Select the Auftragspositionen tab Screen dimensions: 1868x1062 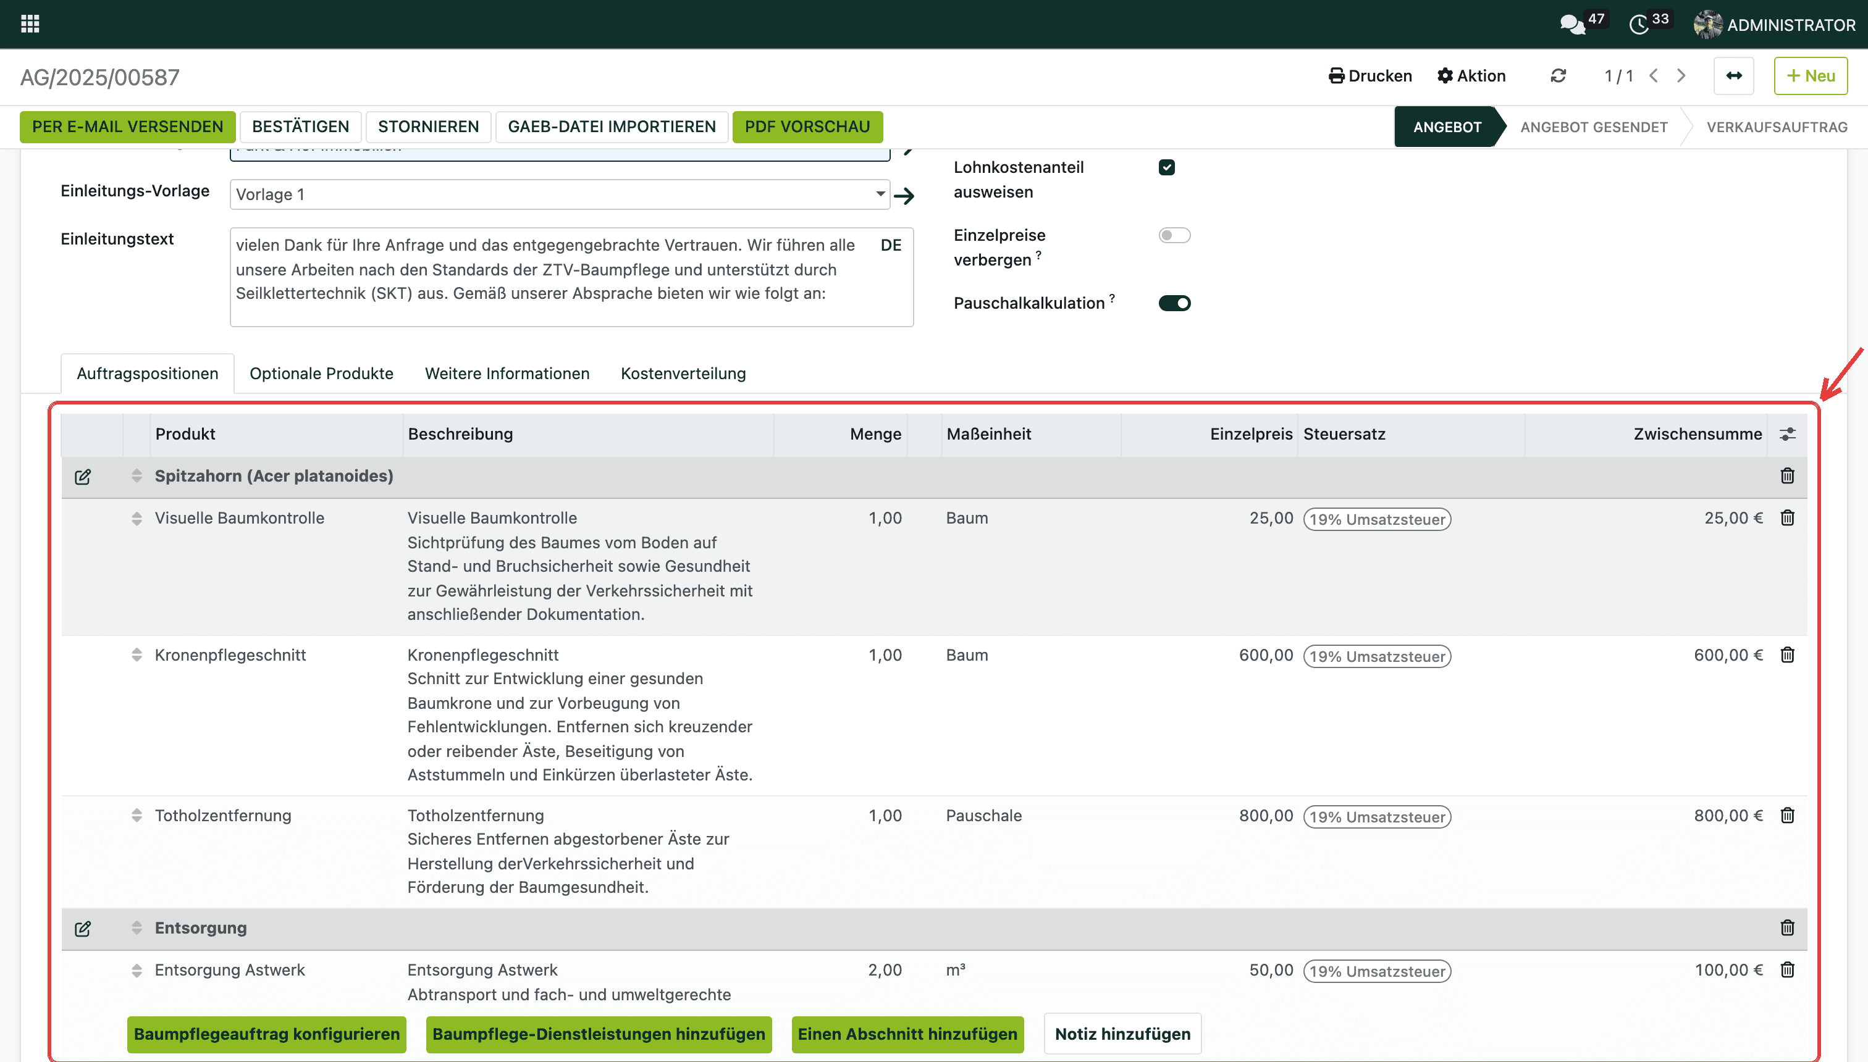[148, 374]
